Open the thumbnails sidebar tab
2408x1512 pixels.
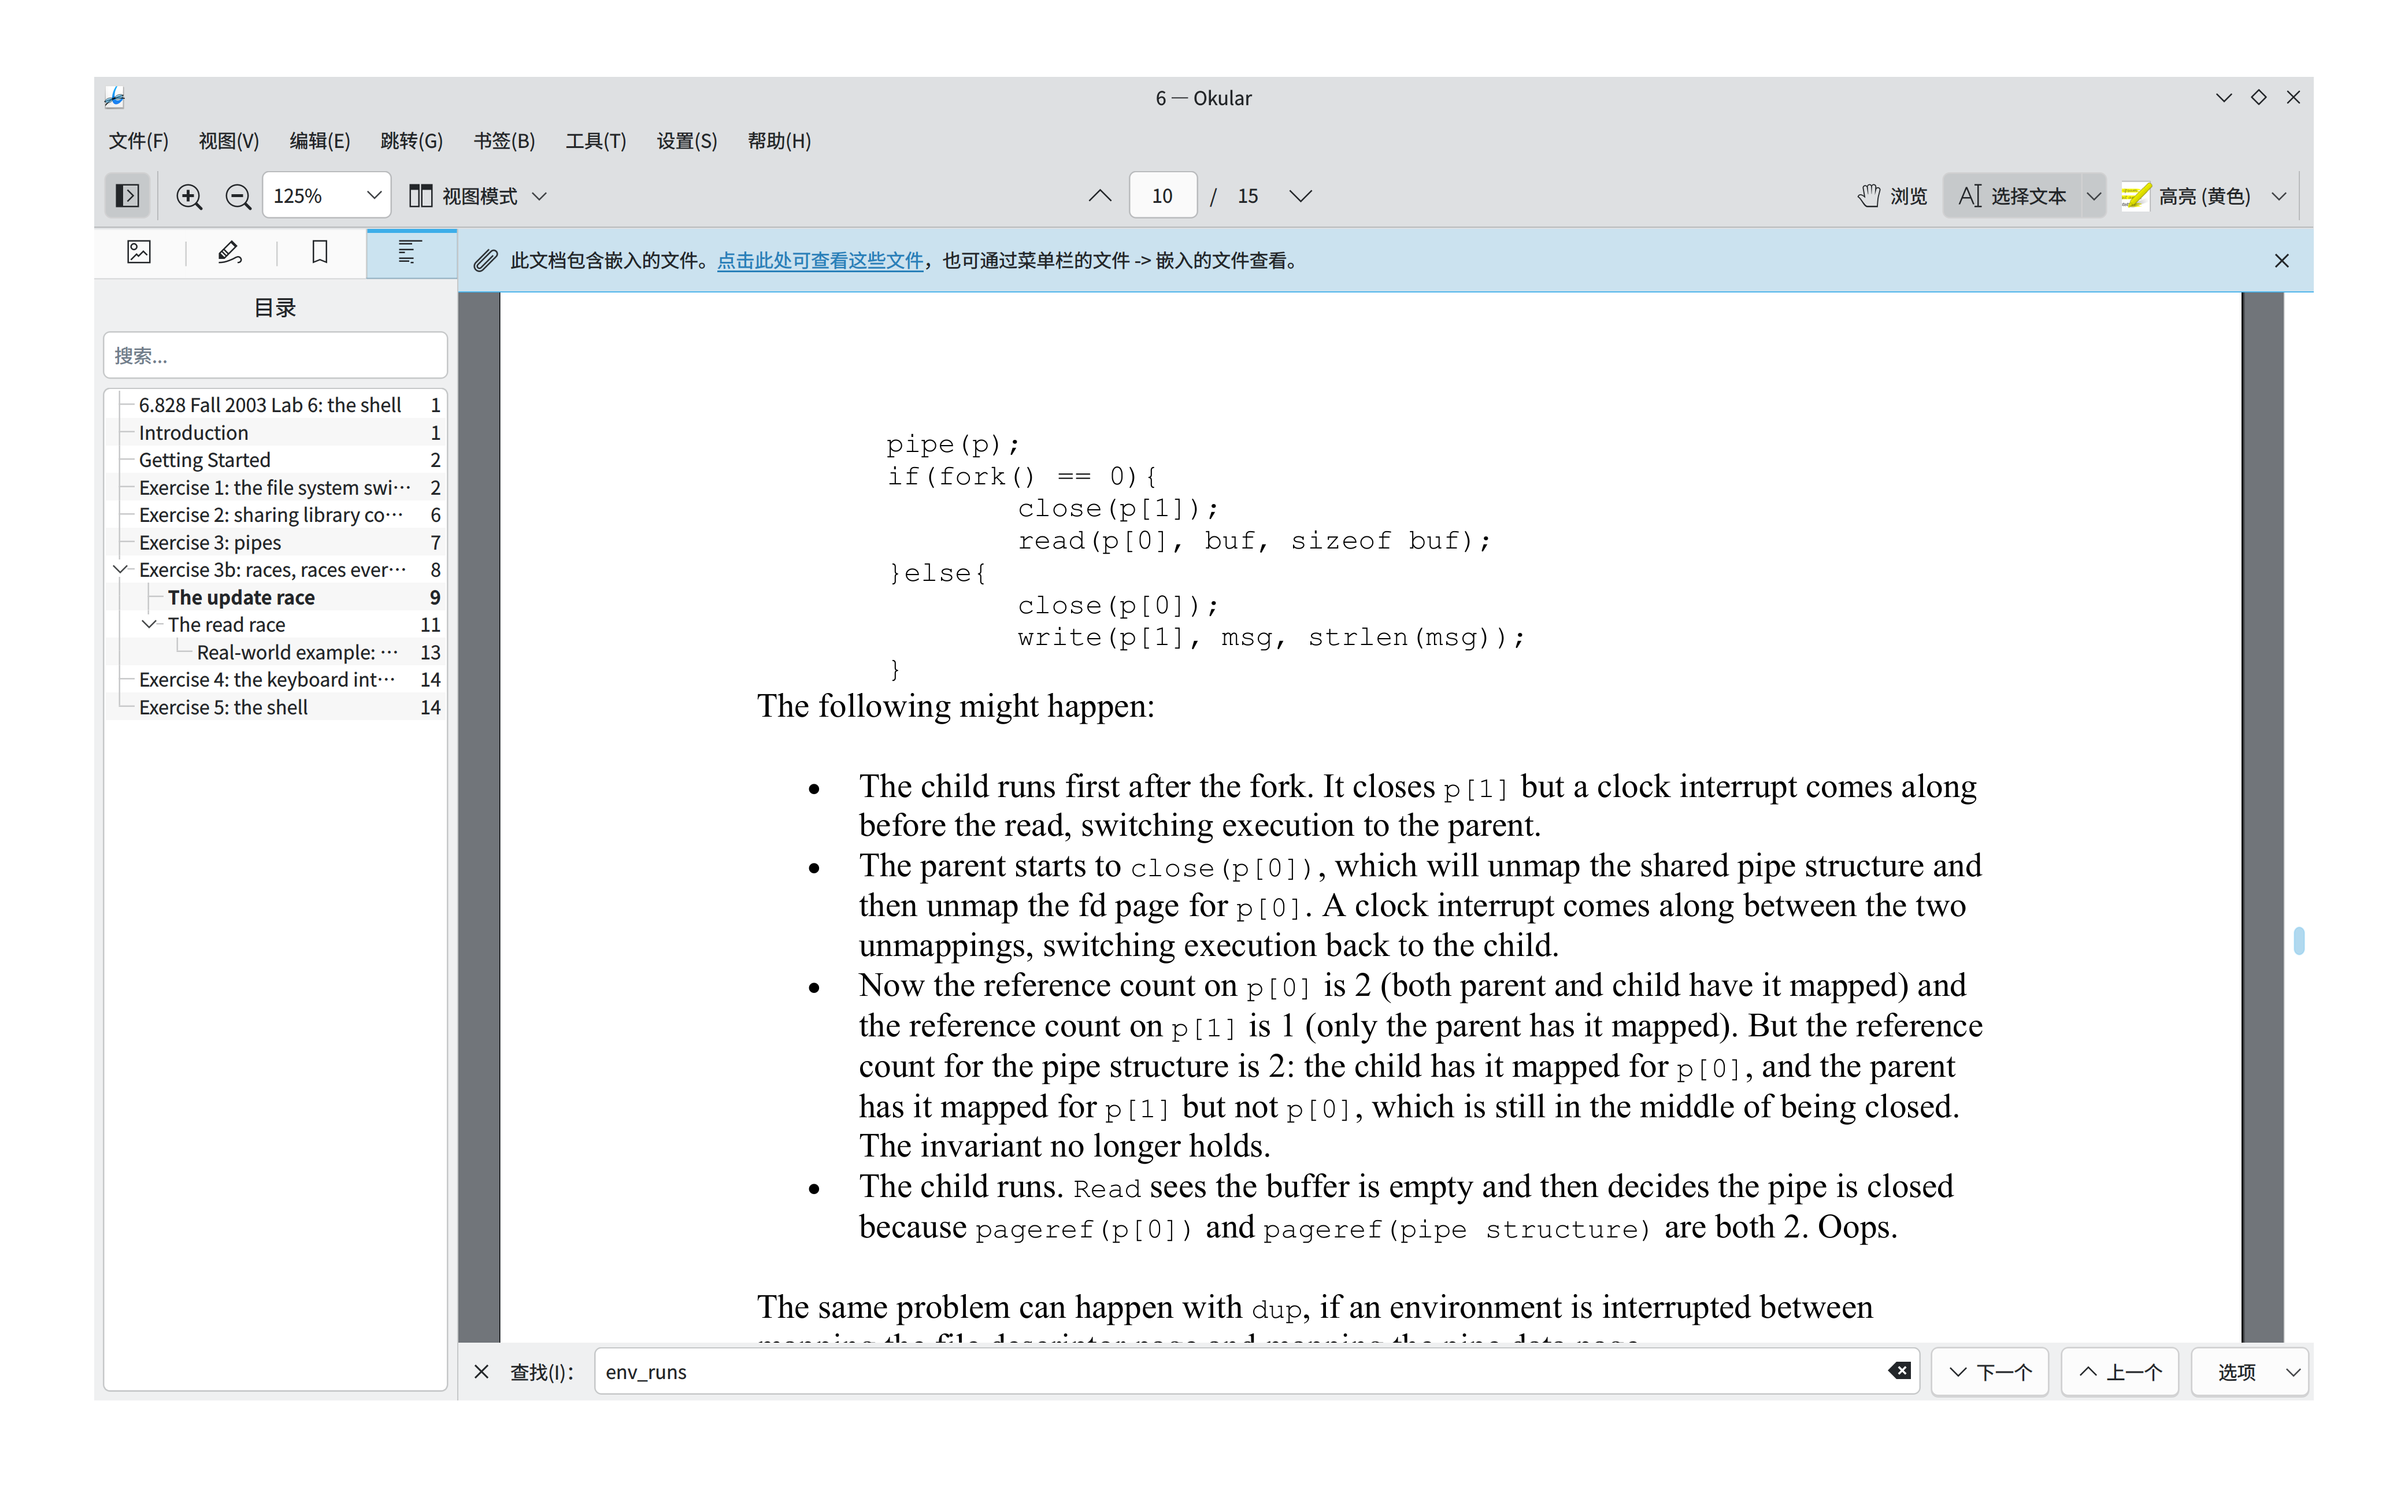pyautogui.click(x=139, y=252)
